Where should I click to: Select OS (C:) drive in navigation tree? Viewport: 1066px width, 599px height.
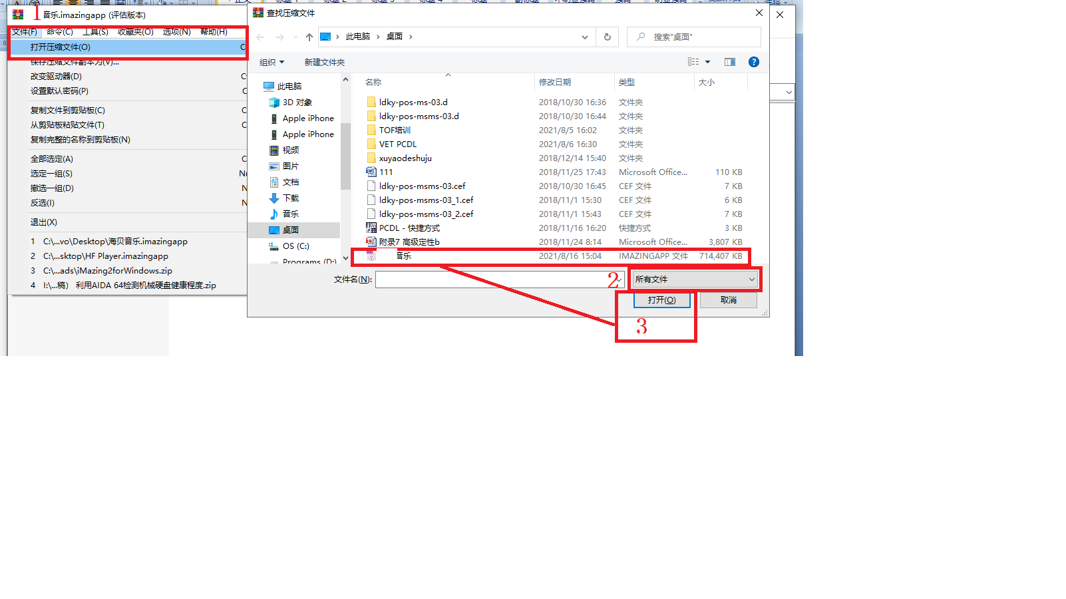[x=296, y=246]
